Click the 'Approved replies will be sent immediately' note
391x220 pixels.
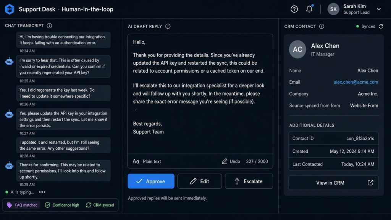(x=167, y=198)
